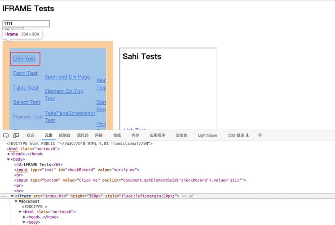Open the 安全性 tab

click(181, 135)
